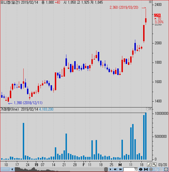Click the timeline range slider handle
Image resolution: width=169 pixels, height=172 pixels.
tap(106, 169)
